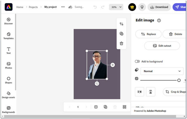Click the move handle beside image
This screenshot has height=119, width=187.
coord(113,65)
